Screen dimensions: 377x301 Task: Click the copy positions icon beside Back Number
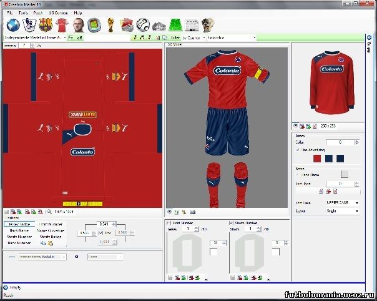(x=43, y=243)
